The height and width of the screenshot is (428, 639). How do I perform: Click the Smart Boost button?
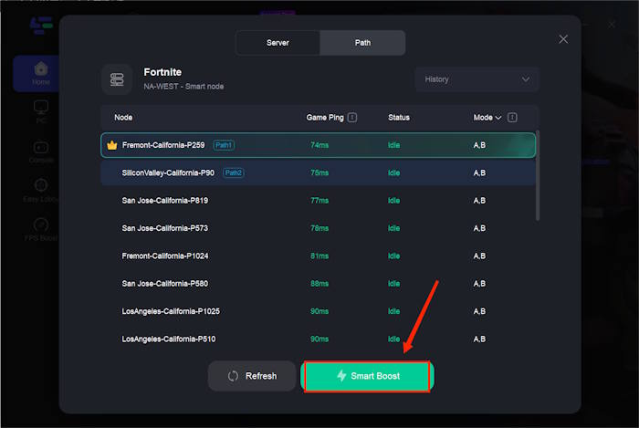(367, 376)
